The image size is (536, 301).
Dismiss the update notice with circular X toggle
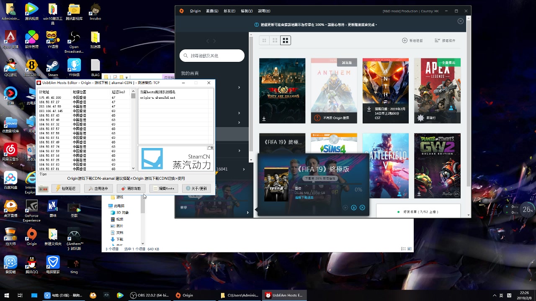(x=460, y=20)
